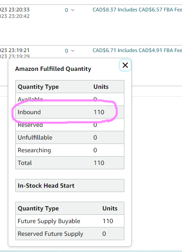Screen dimensions: 182x252
Task: Click the Unfulfillable row
Action: (70, 137)
